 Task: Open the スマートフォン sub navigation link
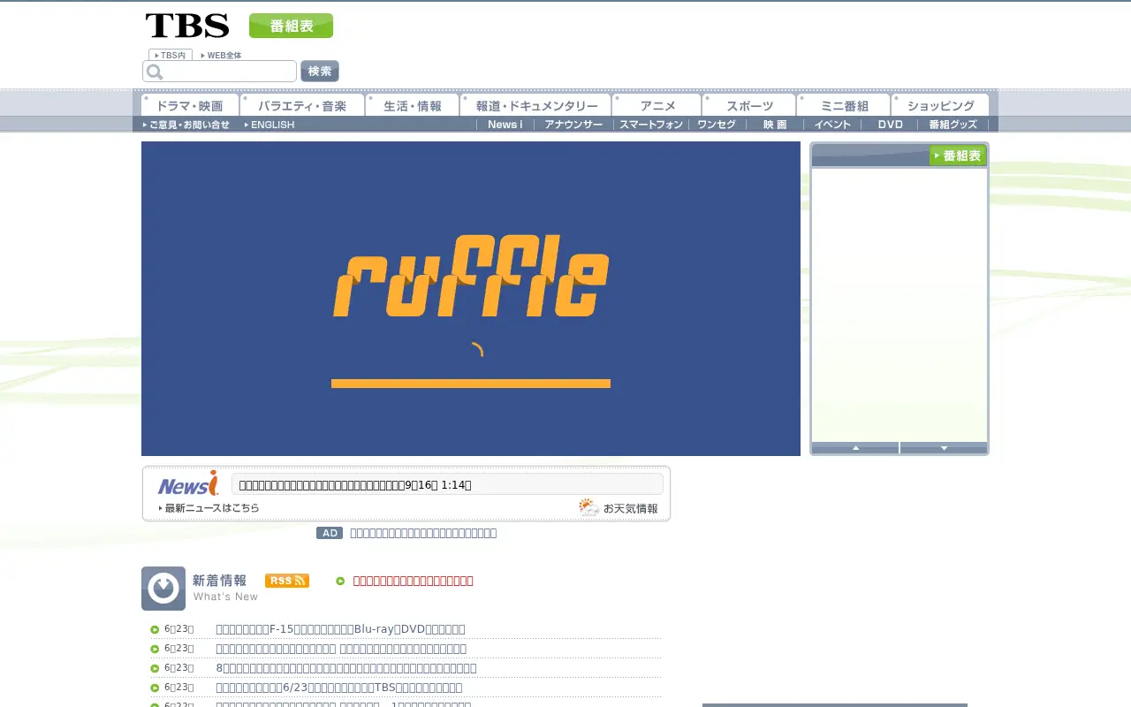click(651, 125)
